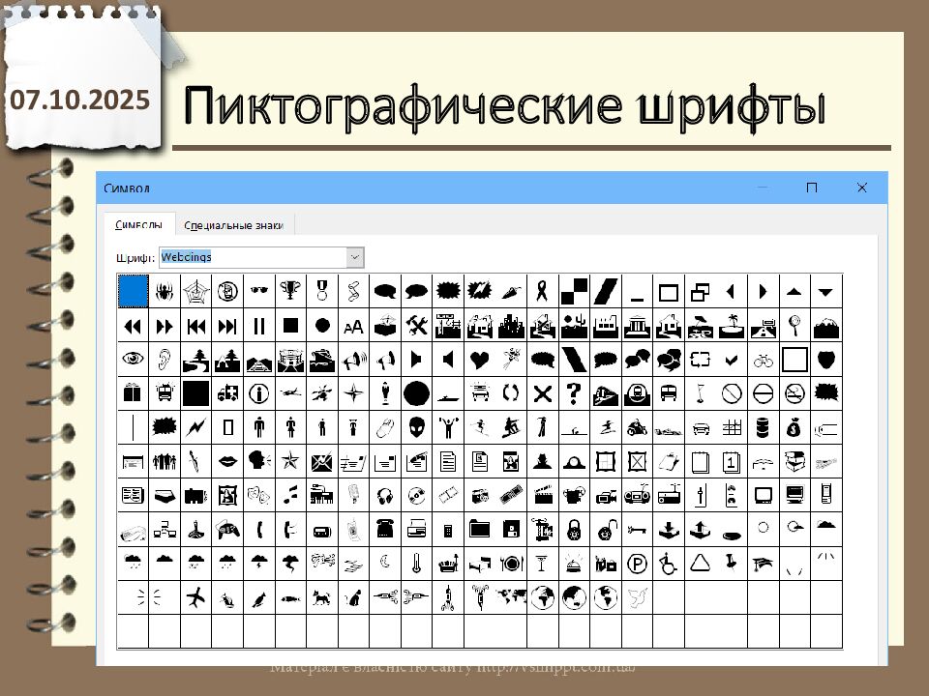Pick the question mark symbol

pos(573,393)
